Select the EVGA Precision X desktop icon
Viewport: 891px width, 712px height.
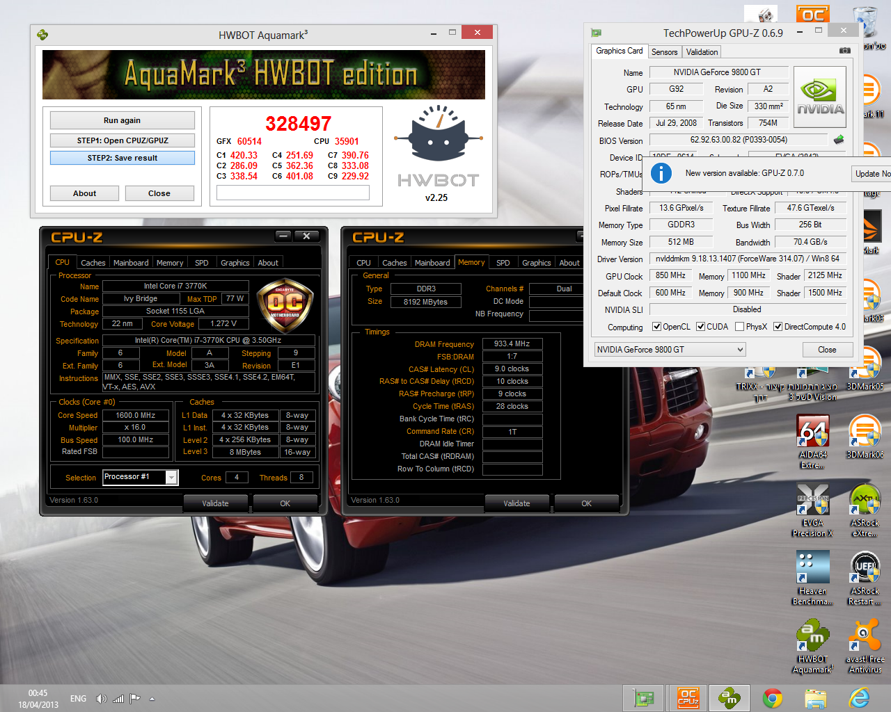[813, 510]
